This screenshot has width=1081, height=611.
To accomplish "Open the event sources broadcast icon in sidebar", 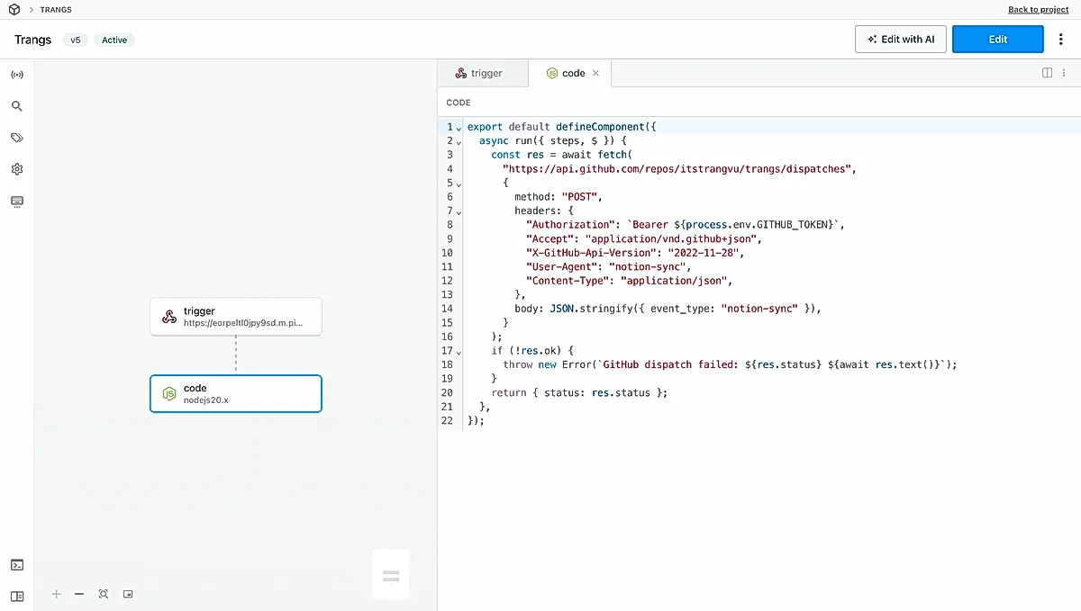I will [x=17, y=75].
